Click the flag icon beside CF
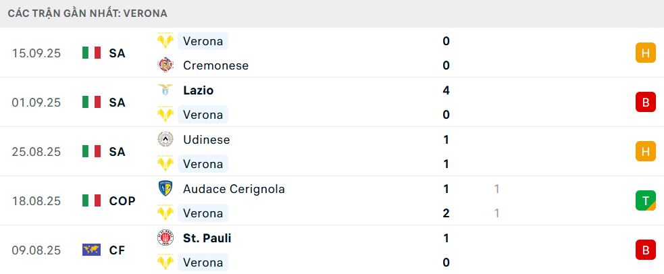 91,250
